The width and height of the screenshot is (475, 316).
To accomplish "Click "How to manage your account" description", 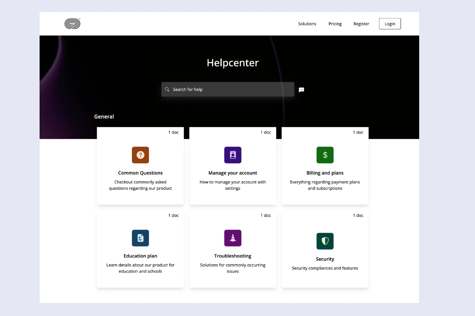I will point(233,185).
